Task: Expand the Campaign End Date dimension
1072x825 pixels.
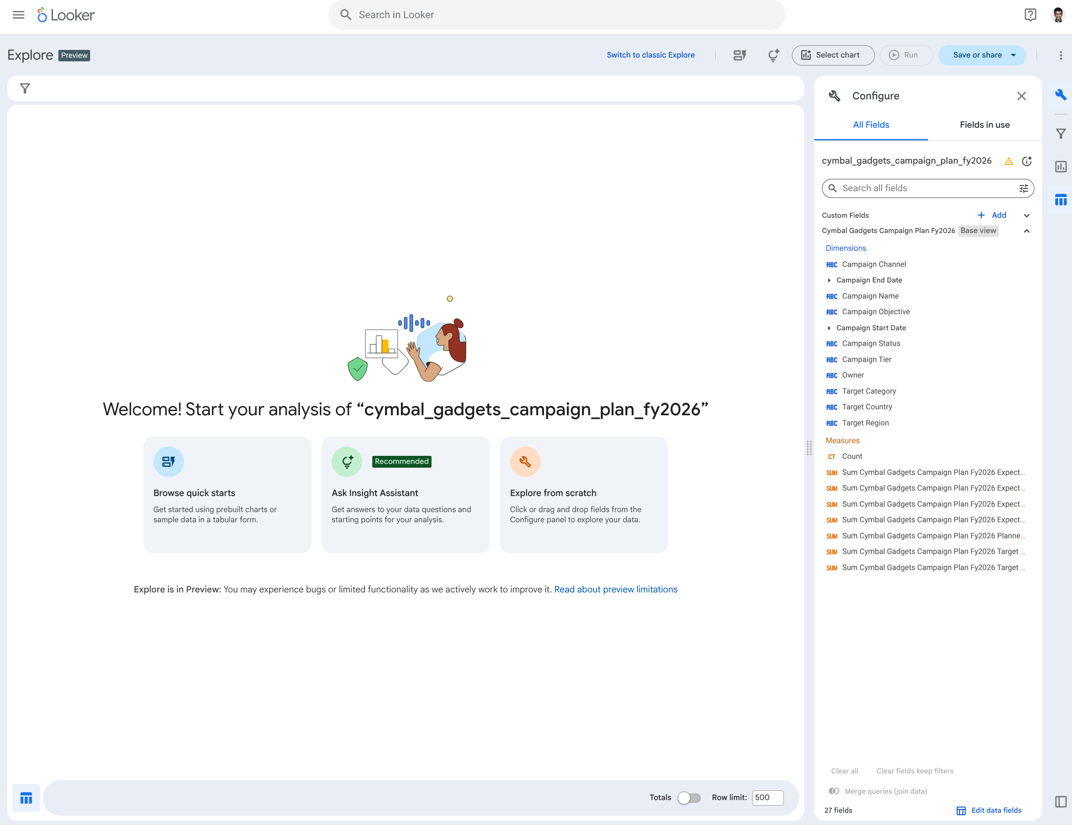Action: pos(830,280)
